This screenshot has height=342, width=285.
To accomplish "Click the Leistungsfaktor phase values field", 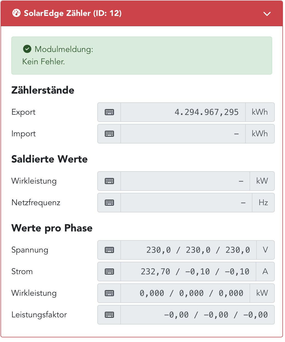I will pos(197,315).
